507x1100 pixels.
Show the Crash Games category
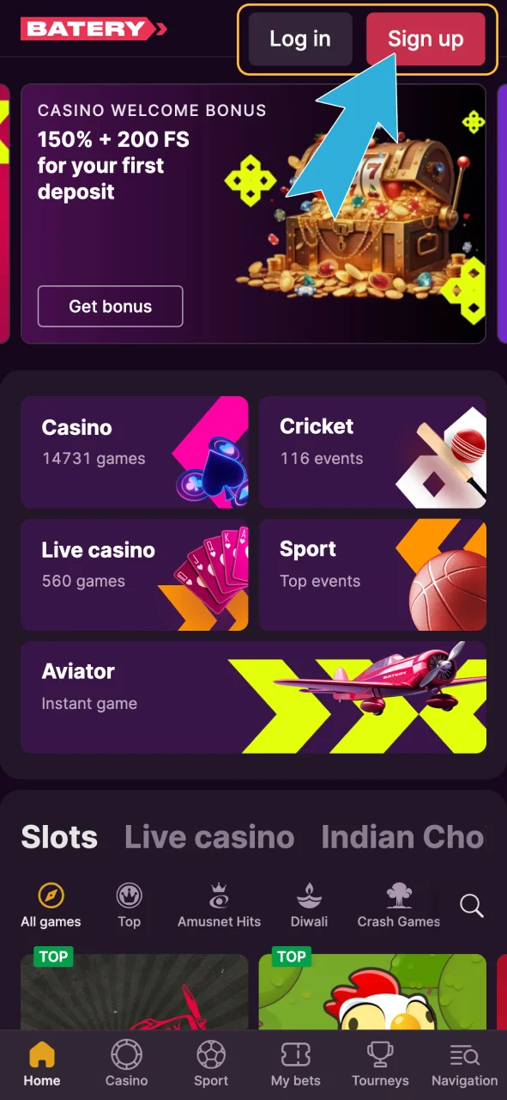[399, 906]
